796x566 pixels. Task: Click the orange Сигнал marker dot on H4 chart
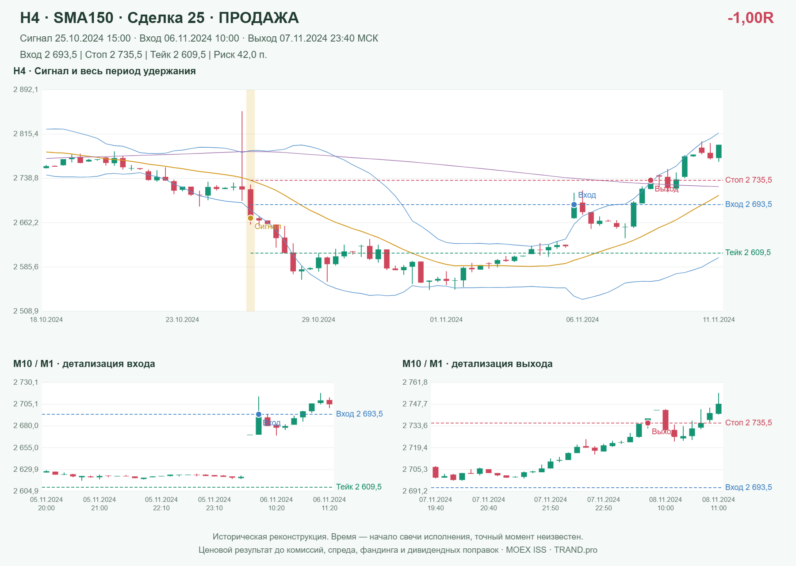tap(251, 218)
